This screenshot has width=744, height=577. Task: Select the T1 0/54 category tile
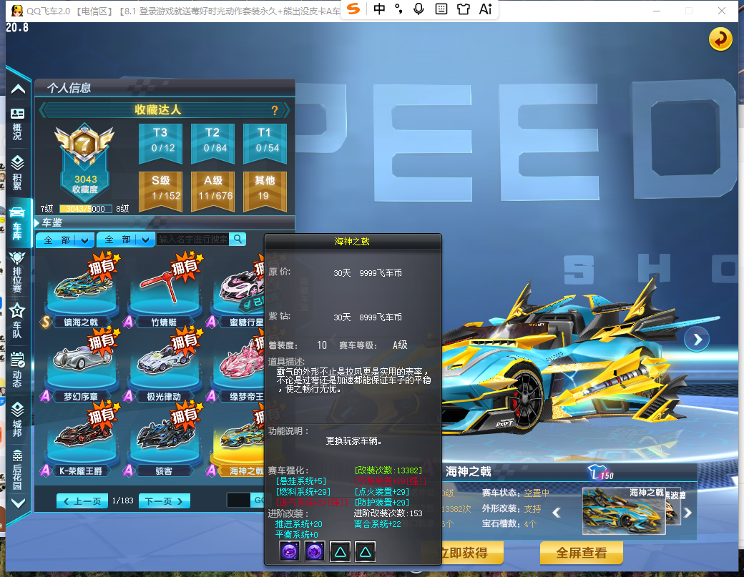(265, 144)
